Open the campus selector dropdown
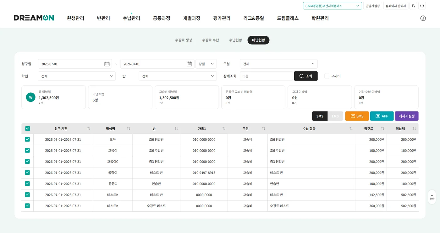The image size is (440, 233). tap(333, 6)
